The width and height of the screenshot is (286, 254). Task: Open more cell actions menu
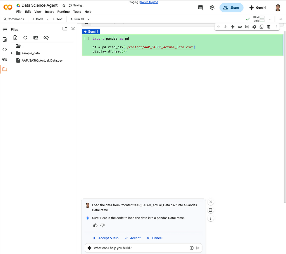pos(276,27)
